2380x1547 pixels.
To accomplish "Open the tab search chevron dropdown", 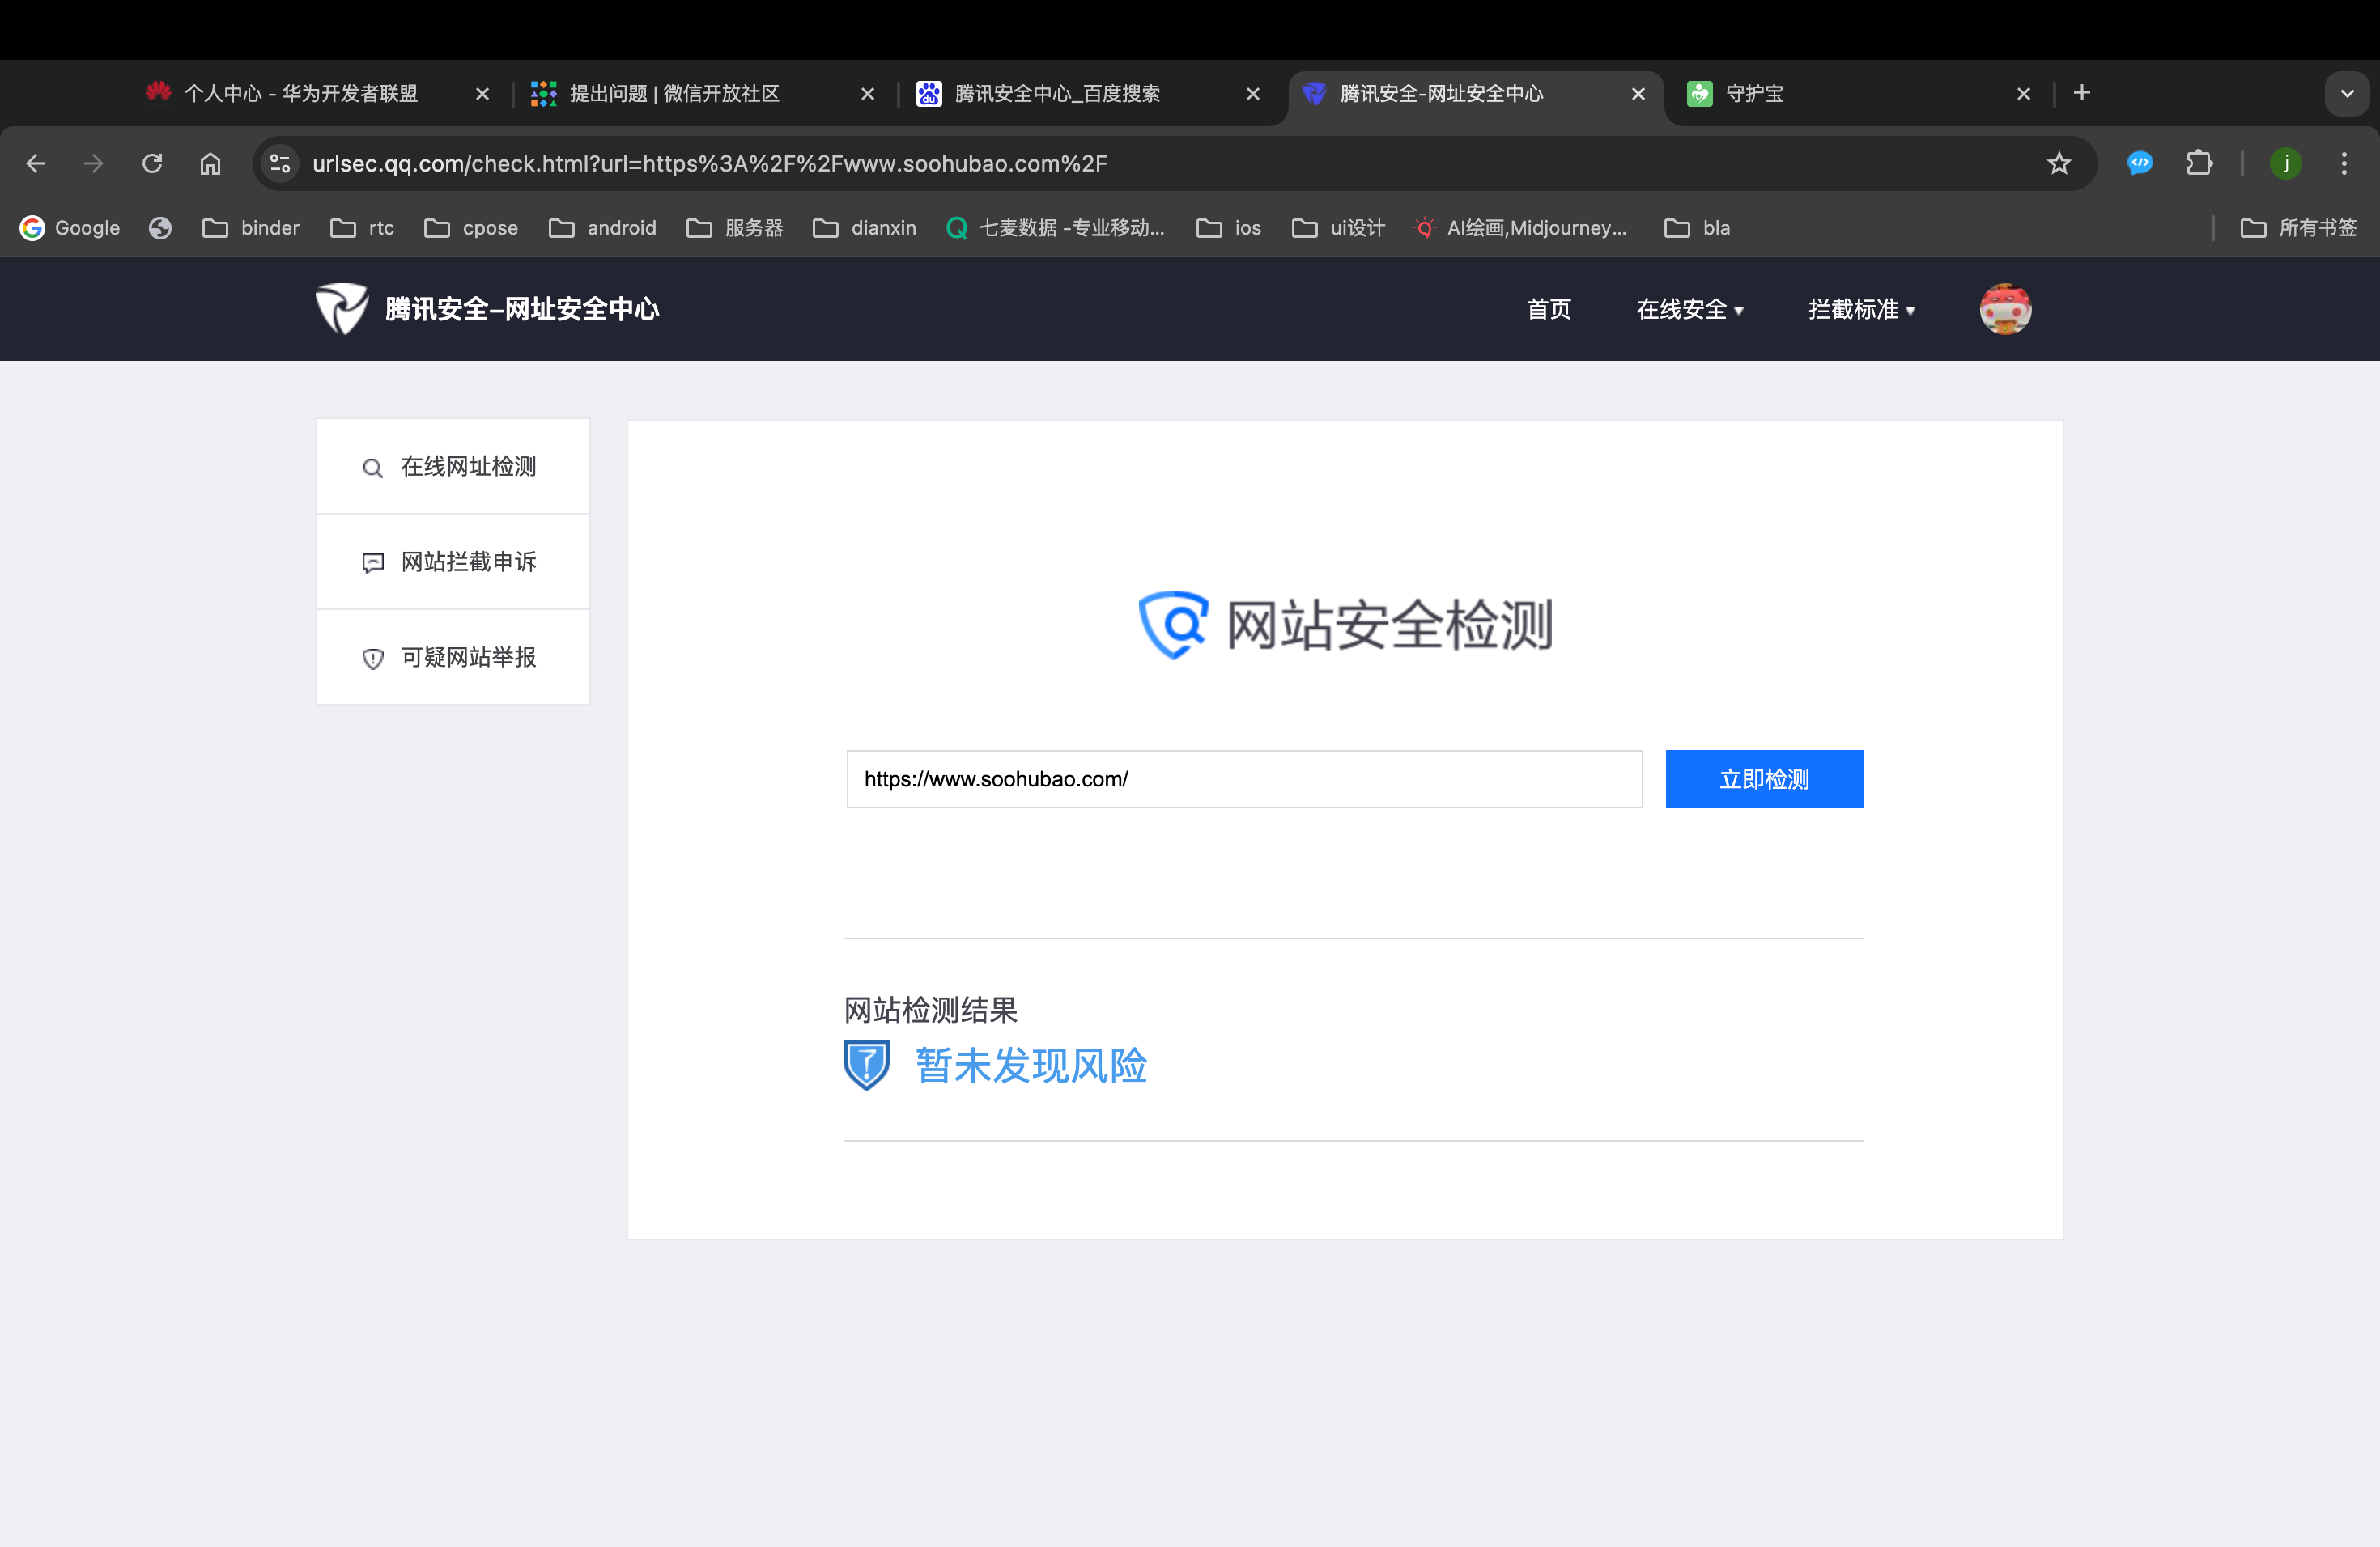I will pos(2346,94).
